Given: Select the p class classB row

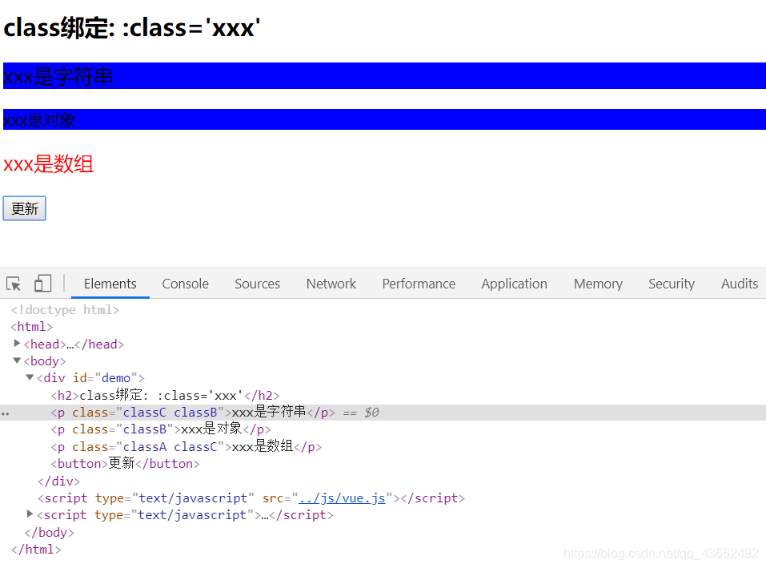Looking at the screenshot, I should 383,429.
